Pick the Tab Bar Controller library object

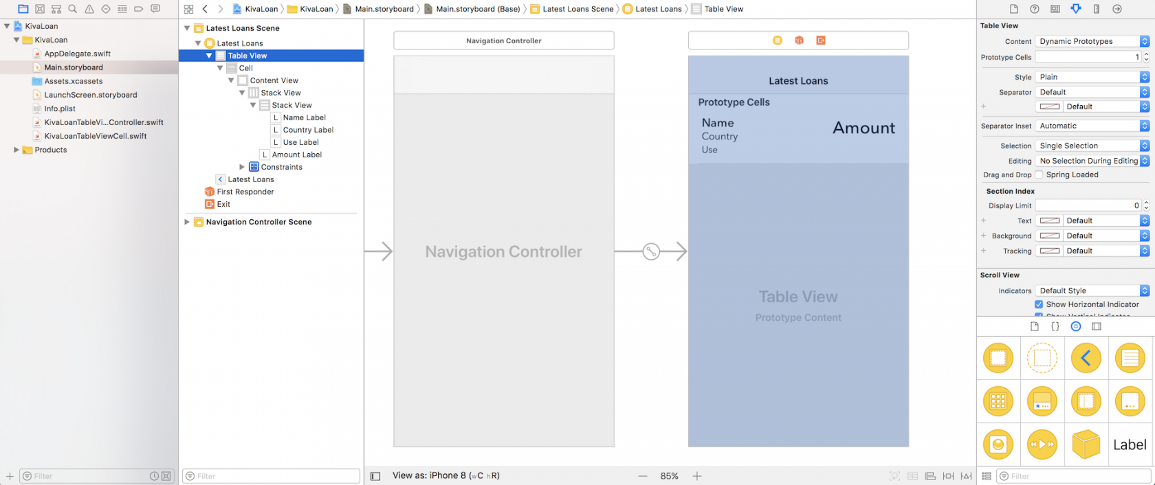(1042, 402)
